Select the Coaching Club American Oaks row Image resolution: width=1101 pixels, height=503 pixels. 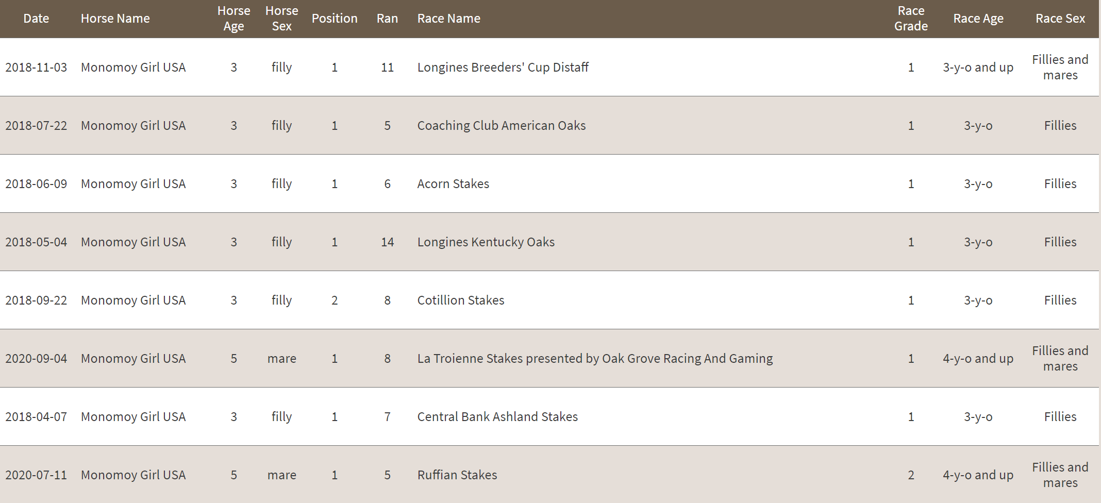pyautogui.click(x=549, y=125)
